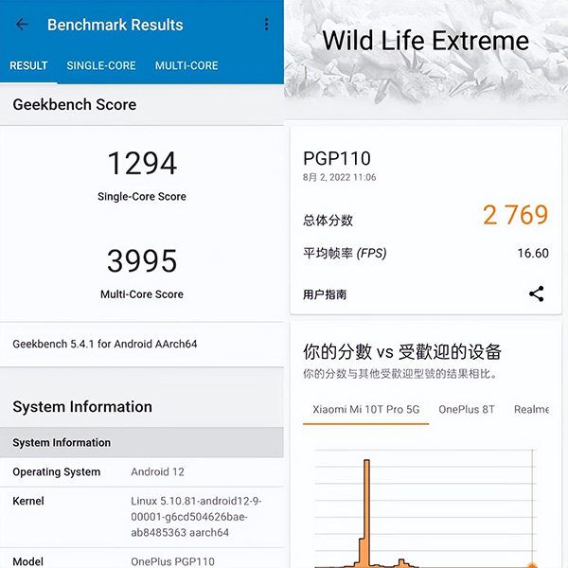Tap the PGP110 device name heading
The width and height of the screenshot is (568, 568).
[x=337, y=158]
